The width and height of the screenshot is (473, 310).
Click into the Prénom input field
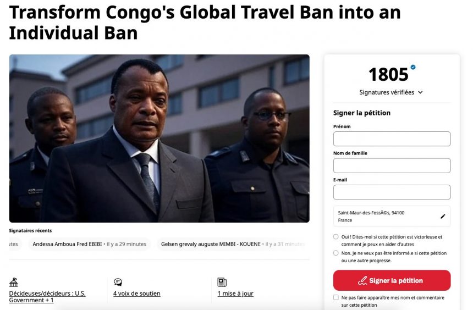pyautogui.click(x=392, y=139)
